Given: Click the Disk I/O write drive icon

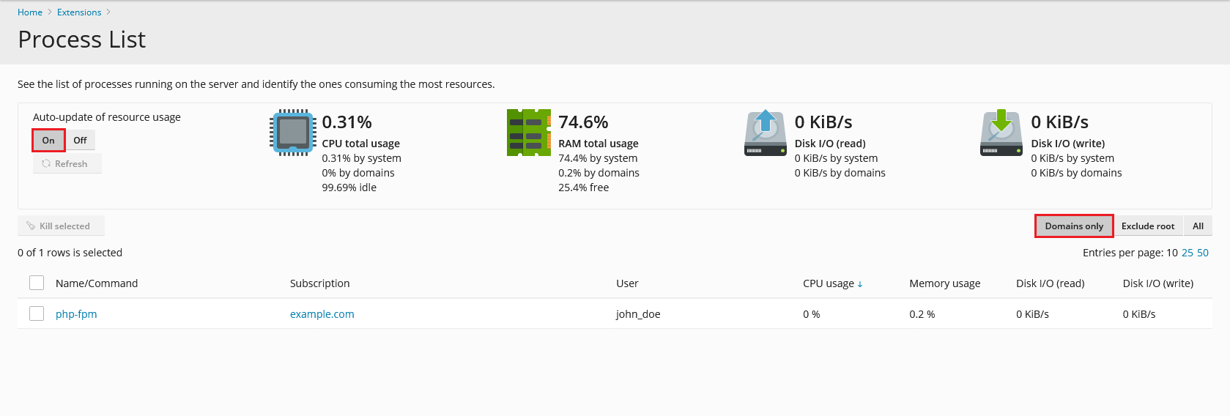Looking at the screenshot, I should [x=1001, y=133].
